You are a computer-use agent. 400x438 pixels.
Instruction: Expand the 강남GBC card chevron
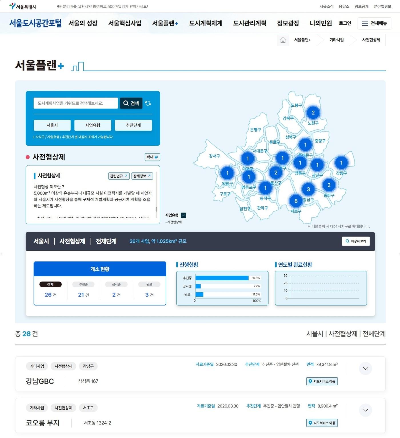(365, 368)
